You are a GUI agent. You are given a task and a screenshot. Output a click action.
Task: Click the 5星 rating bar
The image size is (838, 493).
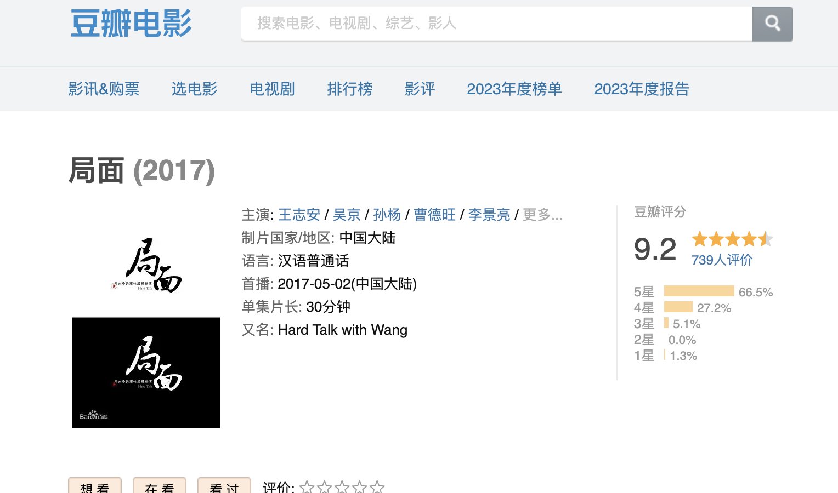coord(699,291)
